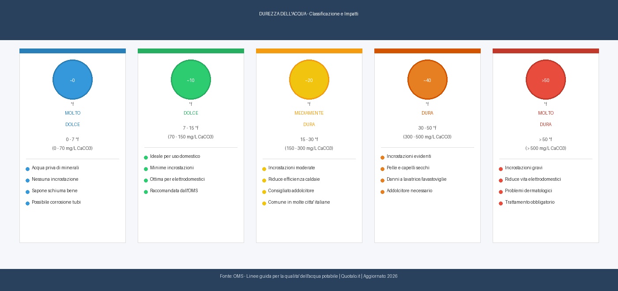The image size is (618, 291).
Task: Click the 'MEDIAMENTE' category heading
Action: click(309, 113)
